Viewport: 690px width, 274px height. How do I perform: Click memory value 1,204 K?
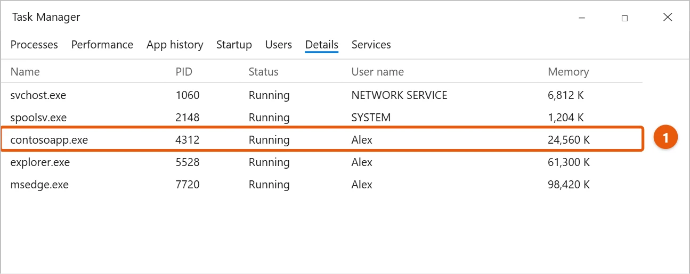click(566, 118)
